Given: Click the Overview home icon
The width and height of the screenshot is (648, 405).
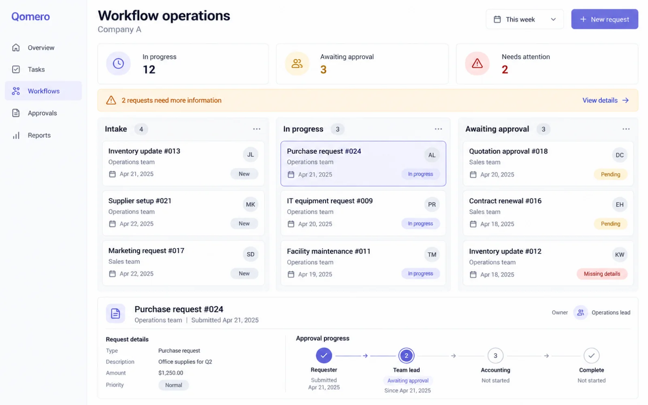Looking at the screenshot, I should click(x=16, y=48).
